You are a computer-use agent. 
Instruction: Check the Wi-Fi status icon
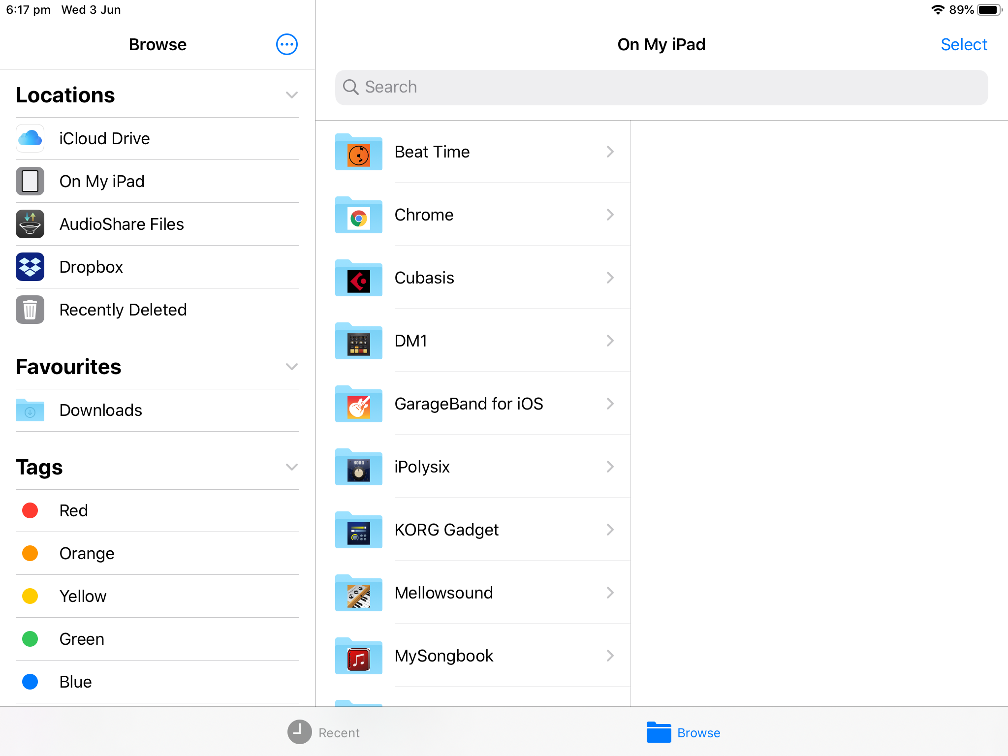(938, 10)
